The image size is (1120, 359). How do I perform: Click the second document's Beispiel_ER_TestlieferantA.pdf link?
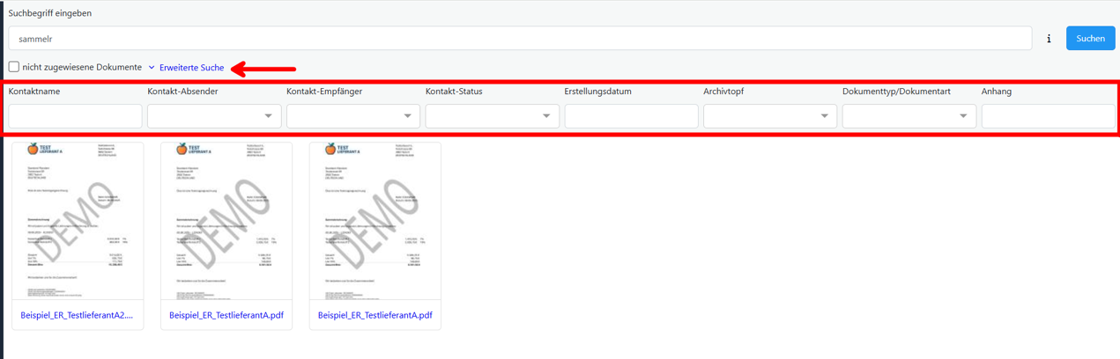tap(226, 315)
